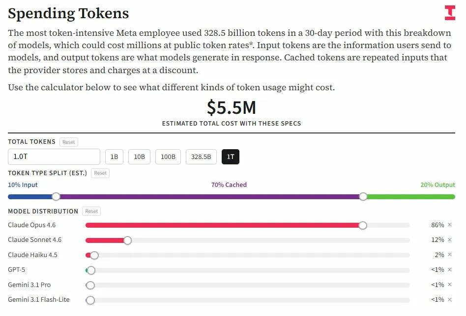
Task: Remove Claude Opus 4.6 with its X icon
Action: click(x=449, y=225)
